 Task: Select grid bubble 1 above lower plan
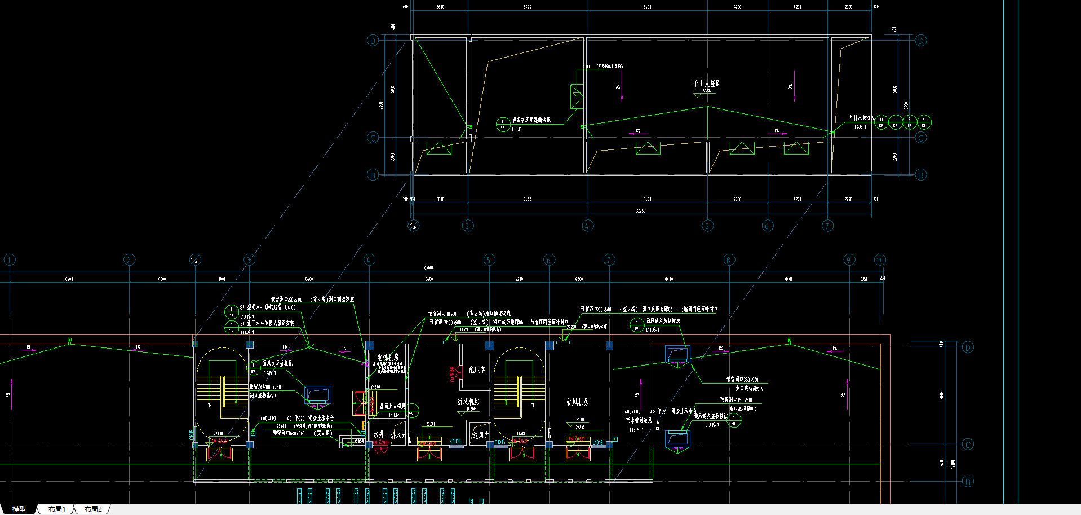[10, 259]
